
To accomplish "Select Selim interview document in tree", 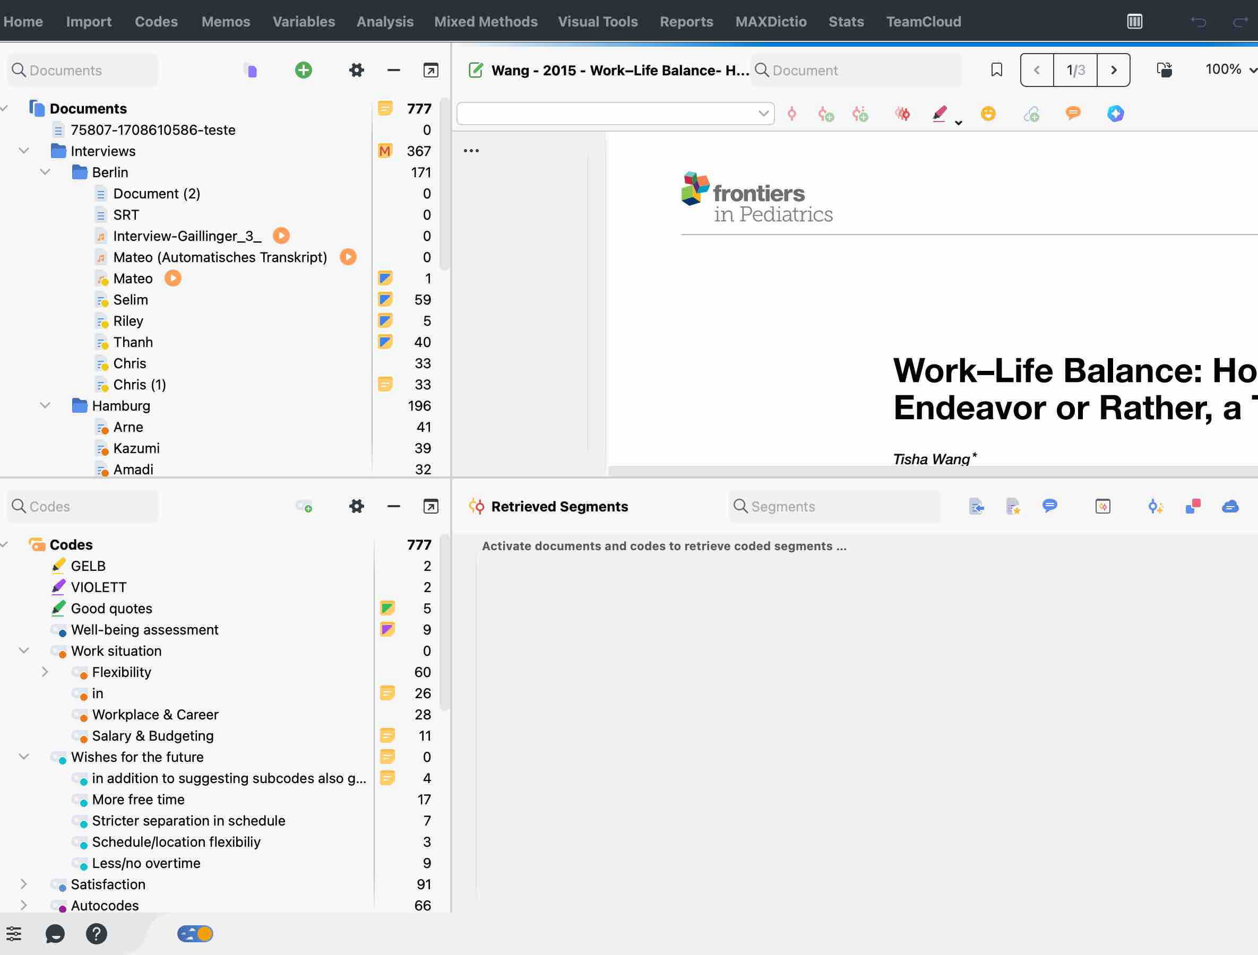I will point(131,299).
